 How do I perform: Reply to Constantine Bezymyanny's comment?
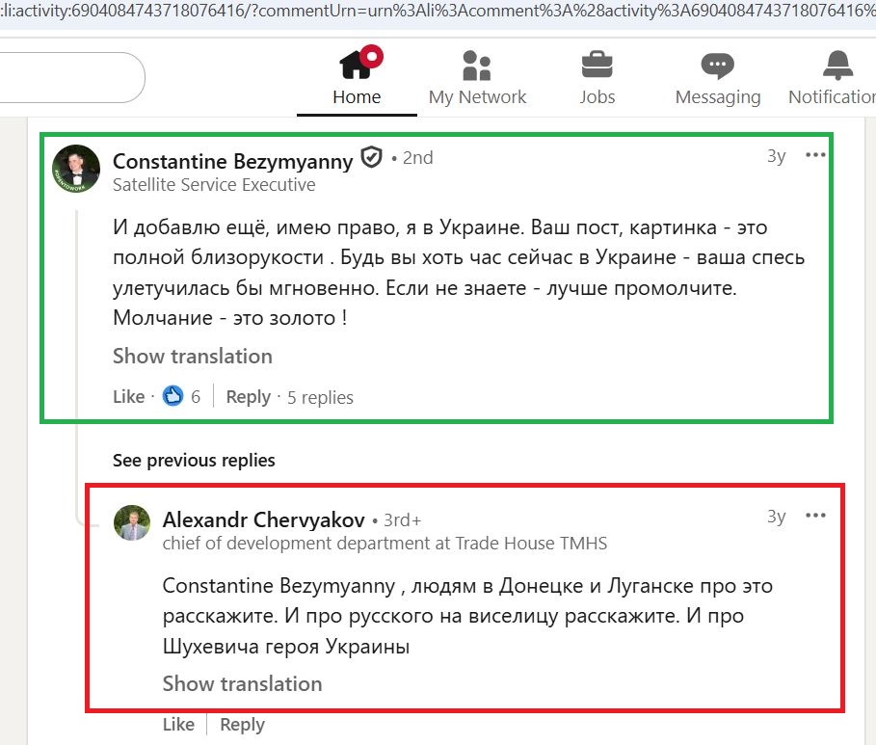[248, 397]
